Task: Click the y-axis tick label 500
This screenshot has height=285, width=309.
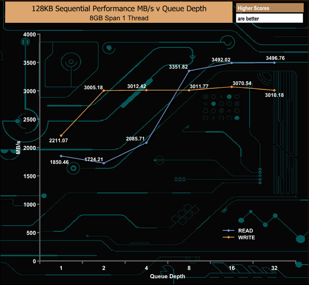Action: point(31,233)
